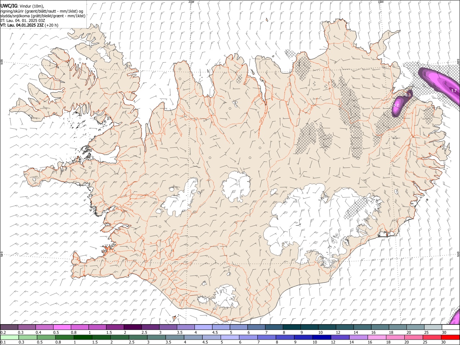Click the 'slydda/snjókoma' legend description line
The width and height of the screenshot is (460, 345).
(43, 16)
